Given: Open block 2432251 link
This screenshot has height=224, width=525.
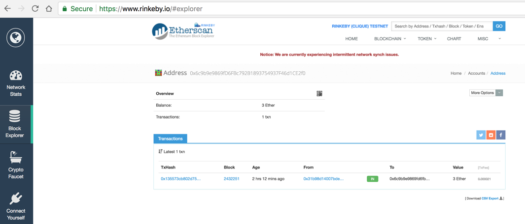Looking at the screenshot, I should tap(231, 179).
